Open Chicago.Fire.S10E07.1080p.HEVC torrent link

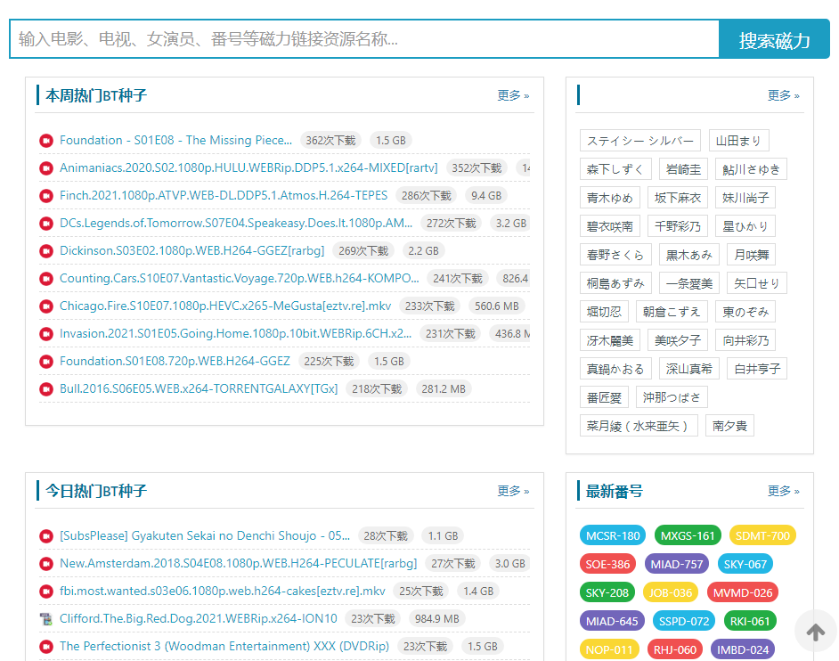pyautogui.click(x=225, y=306)
